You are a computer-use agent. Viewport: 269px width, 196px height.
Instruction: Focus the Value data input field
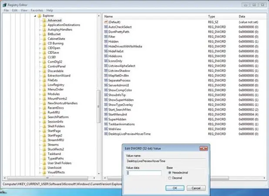[144, 173]
